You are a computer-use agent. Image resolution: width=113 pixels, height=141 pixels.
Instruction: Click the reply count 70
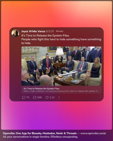tap(28, 98)
